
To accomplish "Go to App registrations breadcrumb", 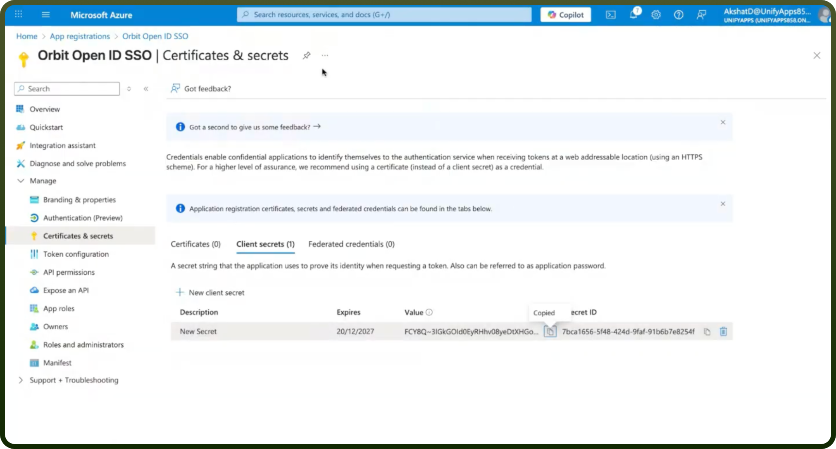I will click(80, 36).
